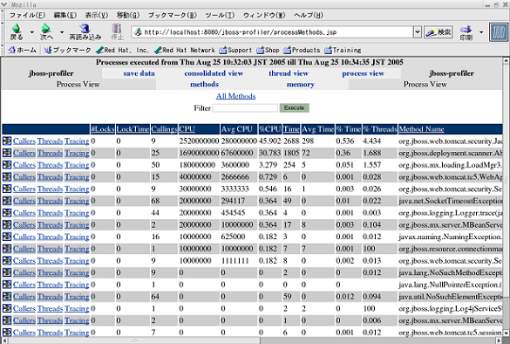
Task: Go to the save data link
Action: pyautogui.click(x=139, y=73)
